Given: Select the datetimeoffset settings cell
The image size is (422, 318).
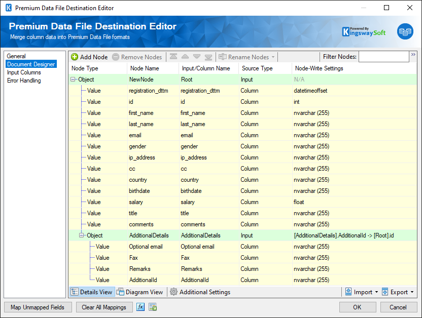Looking at the screenshot, I should pyautogui.click(x=354, y=91).
